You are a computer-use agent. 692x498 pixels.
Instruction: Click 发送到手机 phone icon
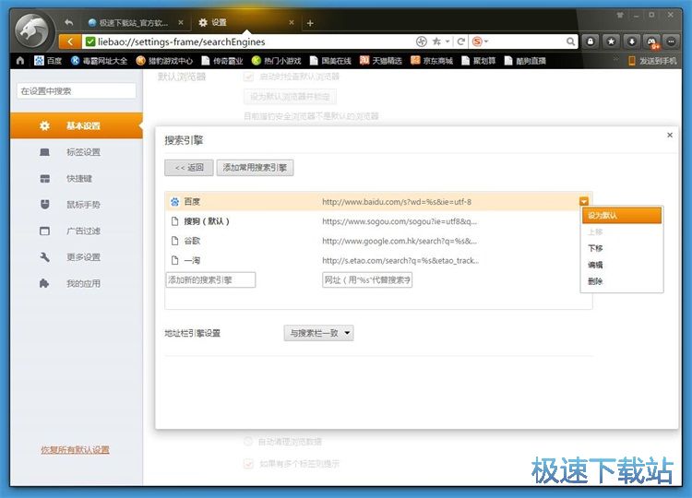pos(631,61)
